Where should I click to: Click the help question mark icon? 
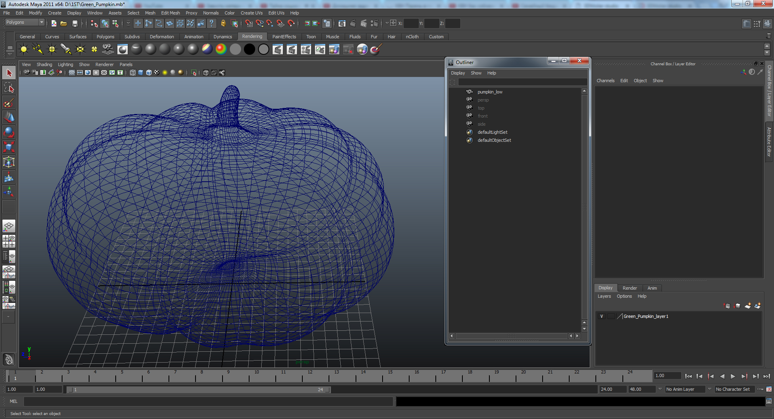pyautogui.click(x=211, y=23)
